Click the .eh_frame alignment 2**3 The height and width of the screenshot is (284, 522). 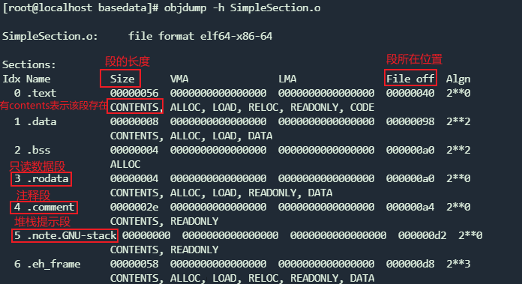[x=458, y=264]
